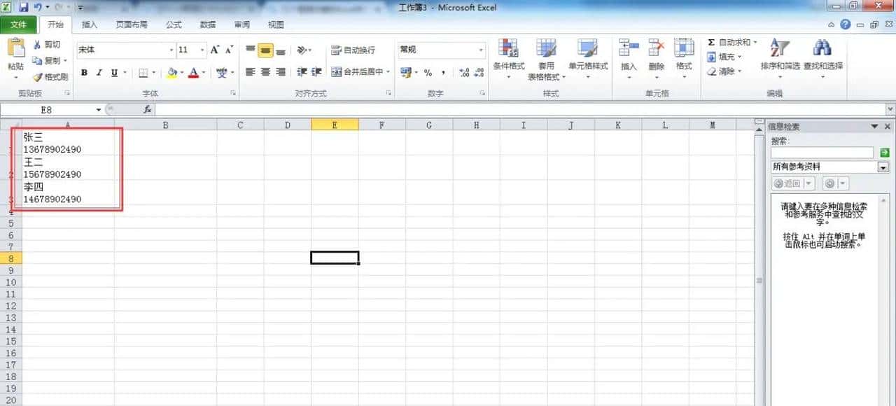Toggle Underline formatting
Viewport: 896px width, 406px height.
point(114,72)
